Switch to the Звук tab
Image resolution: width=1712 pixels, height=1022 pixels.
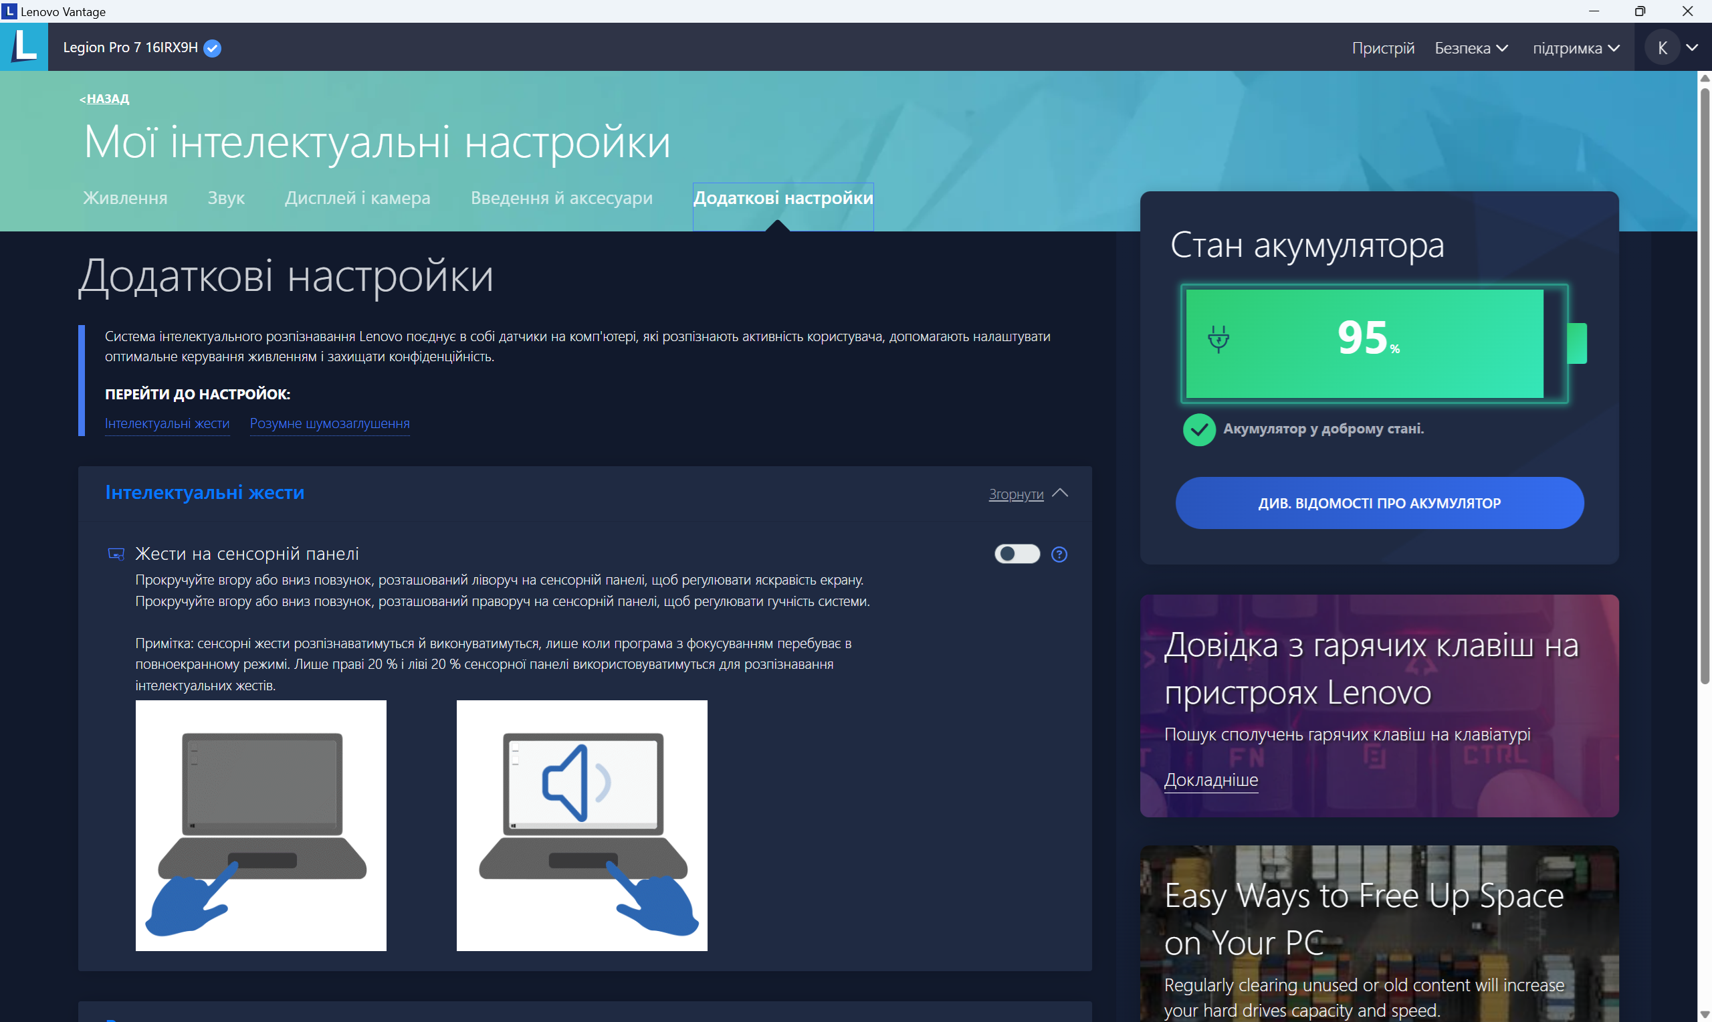point(226,198)
